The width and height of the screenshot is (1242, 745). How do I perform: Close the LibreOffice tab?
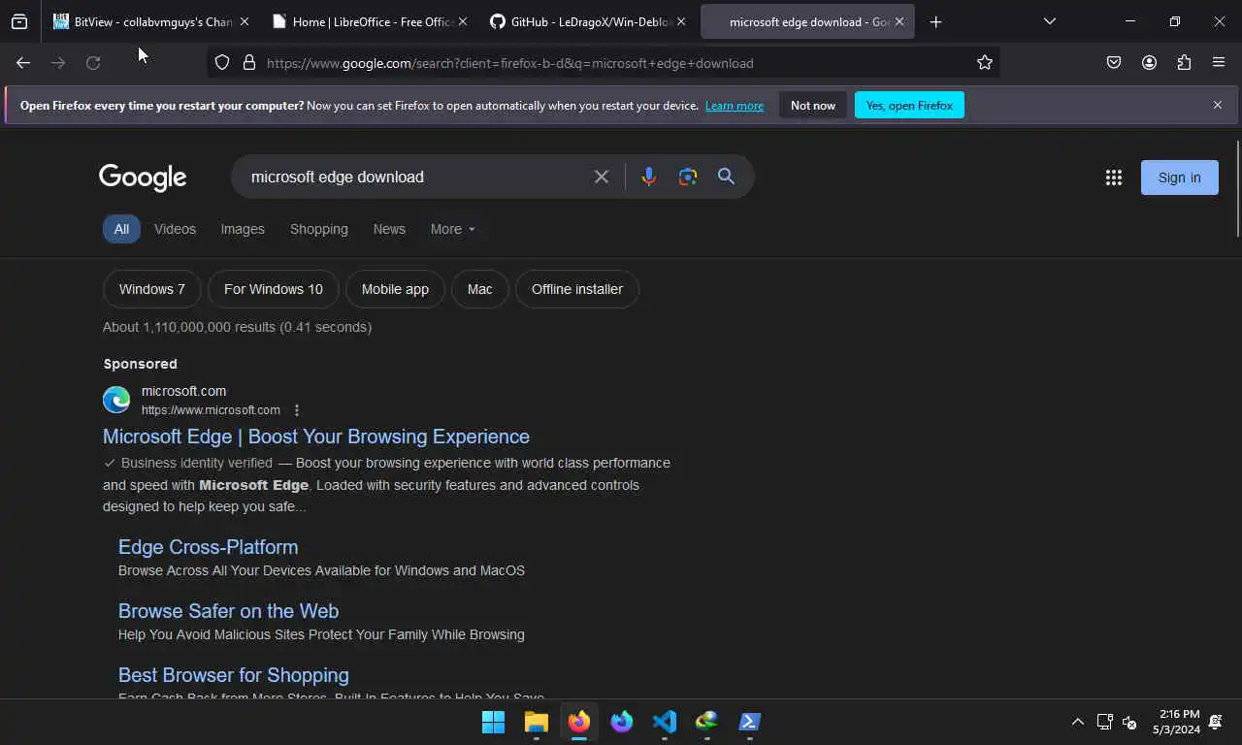pos(462,21)
